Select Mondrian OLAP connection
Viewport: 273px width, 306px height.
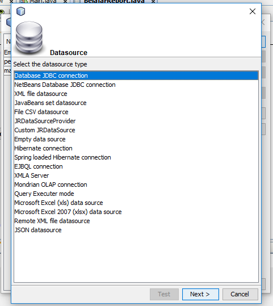(136, 185)
